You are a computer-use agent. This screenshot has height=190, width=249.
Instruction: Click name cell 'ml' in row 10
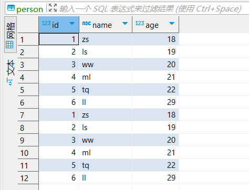coord(106,153)
